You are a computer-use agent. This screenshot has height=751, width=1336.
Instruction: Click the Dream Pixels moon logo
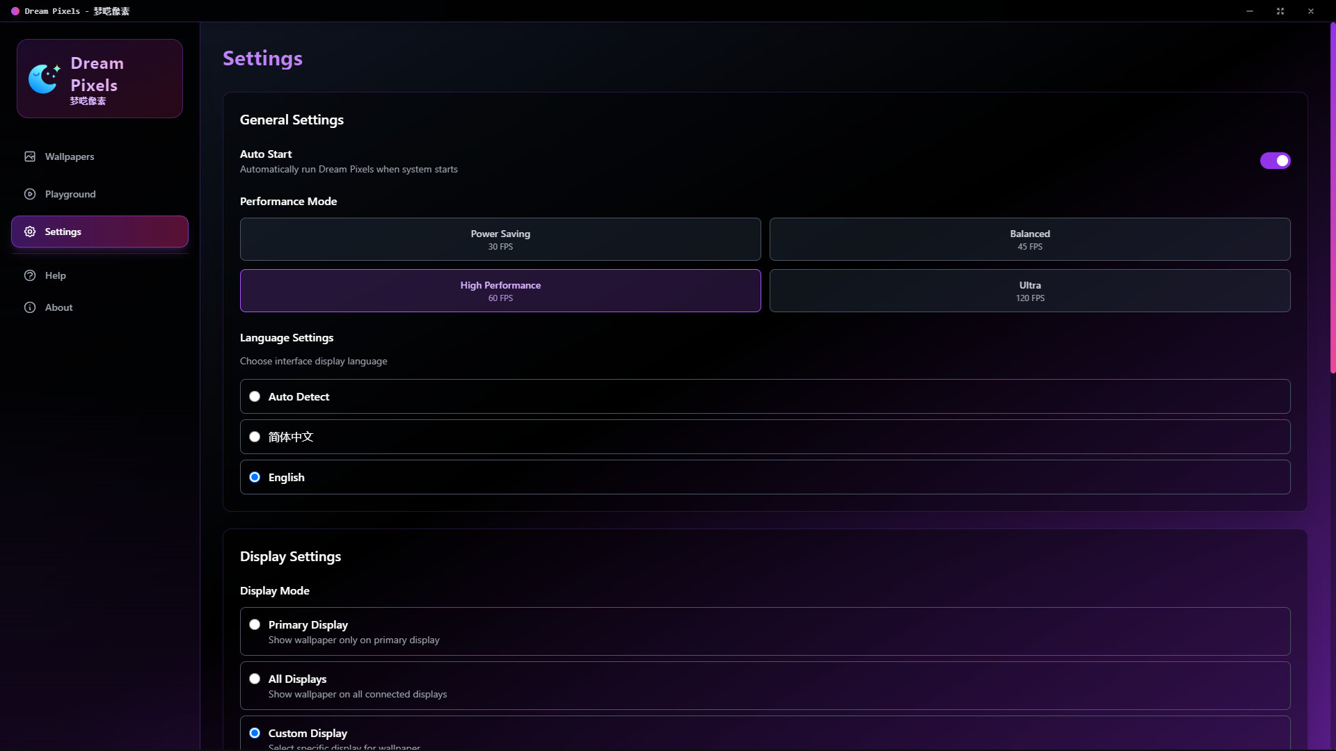[43, 77]
